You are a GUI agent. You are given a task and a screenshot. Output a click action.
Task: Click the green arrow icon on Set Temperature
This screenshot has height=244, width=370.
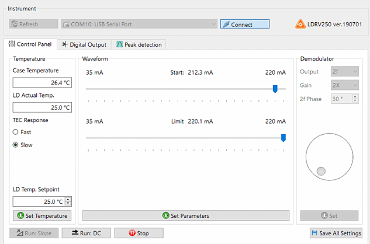(x=20, y=215)
